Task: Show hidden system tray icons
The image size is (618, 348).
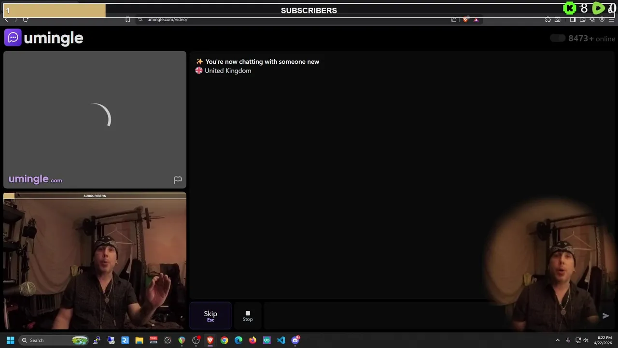Action: pos(558,340)
